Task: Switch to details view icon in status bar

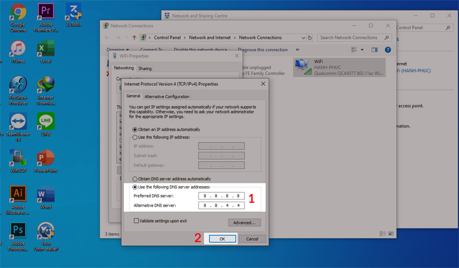Action: [382, 234]
